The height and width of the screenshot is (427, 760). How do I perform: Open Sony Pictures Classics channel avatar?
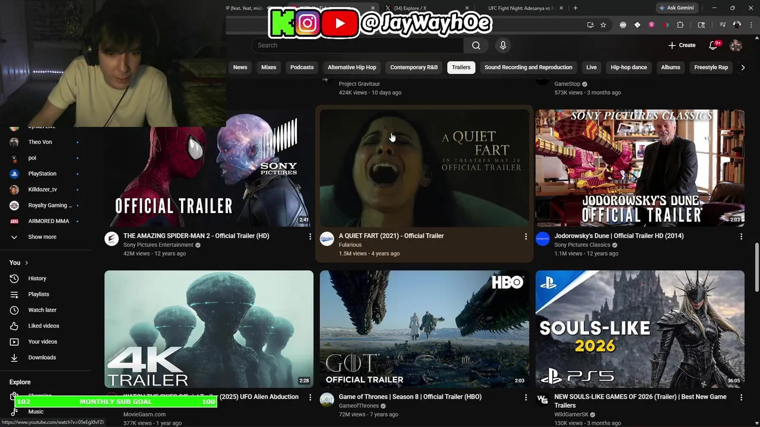(543, 239)
